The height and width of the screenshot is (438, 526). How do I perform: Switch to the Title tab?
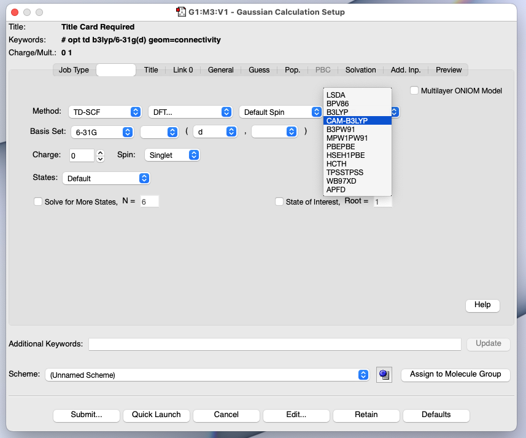pos(151,70)
